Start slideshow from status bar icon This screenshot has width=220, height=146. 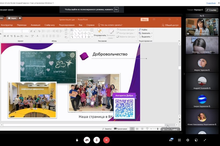[147, 129]
